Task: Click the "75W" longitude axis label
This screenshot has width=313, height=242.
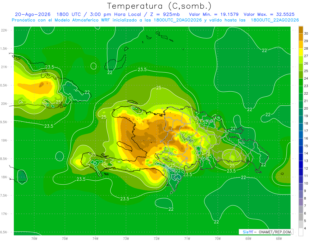Action: click(x=65, y=238)
